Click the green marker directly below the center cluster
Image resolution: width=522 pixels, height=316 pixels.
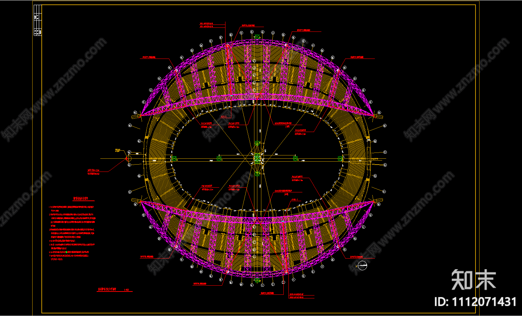click(257, 173)
